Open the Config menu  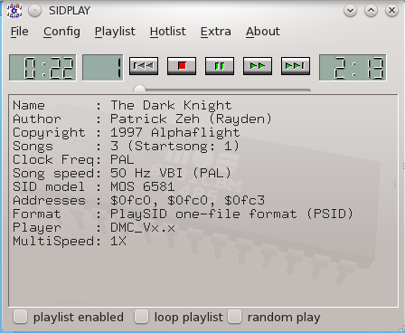[61, 32]
